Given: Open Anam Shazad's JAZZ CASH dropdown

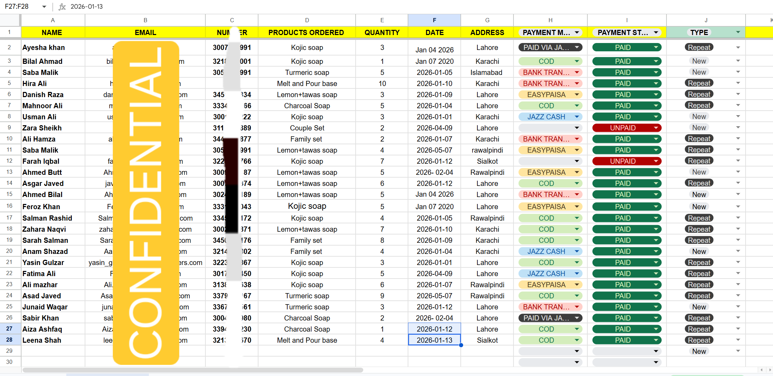Looking at the screenshot, I should (577, 251).
